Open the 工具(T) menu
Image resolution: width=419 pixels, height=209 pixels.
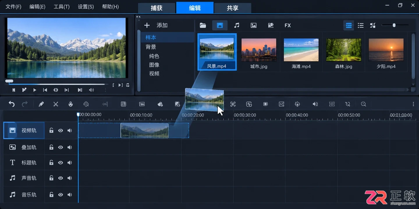click(62, 7)
